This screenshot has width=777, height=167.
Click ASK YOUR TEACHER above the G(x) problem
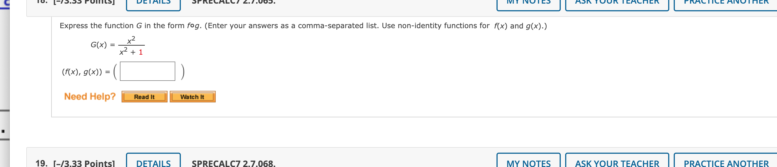(617, 3)
